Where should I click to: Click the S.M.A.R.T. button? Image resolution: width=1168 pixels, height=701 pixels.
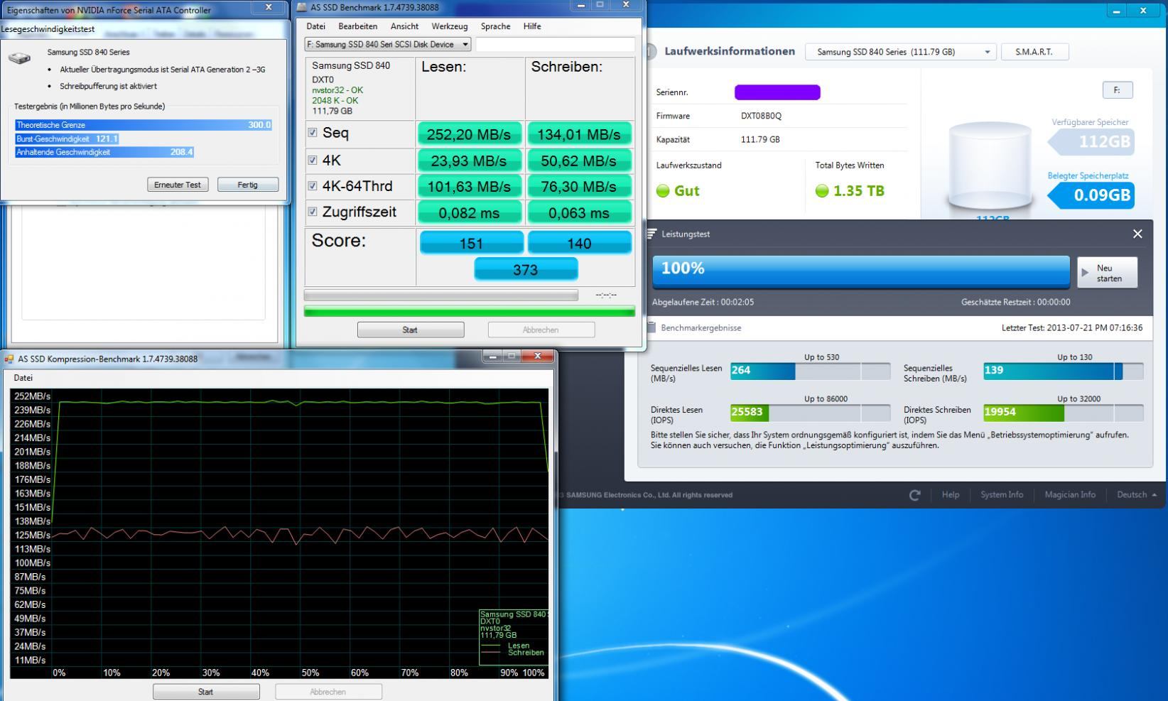point(1034,52)
